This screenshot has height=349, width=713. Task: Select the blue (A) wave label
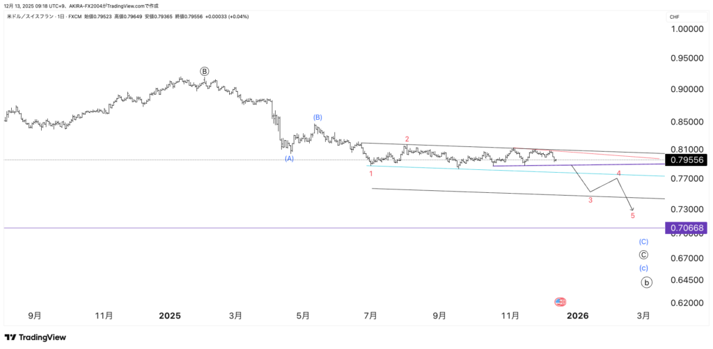289,158
